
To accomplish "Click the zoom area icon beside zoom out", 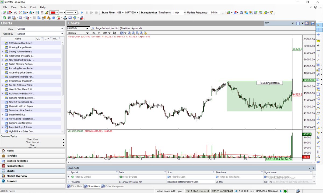I will click(138, 33).
